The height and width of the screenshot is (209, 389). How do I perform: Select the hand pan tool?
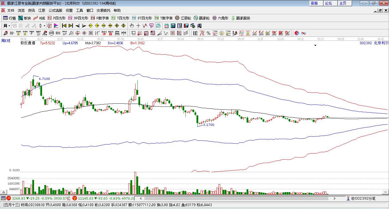pos(132,26)
